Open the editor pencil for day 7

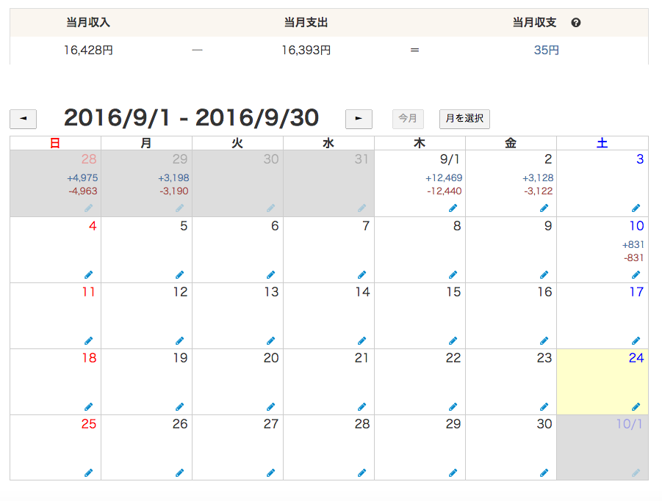point(362,275)
